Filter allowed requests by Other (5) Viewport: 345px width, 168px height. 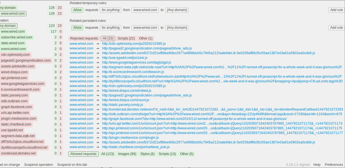tap(187, 154)
